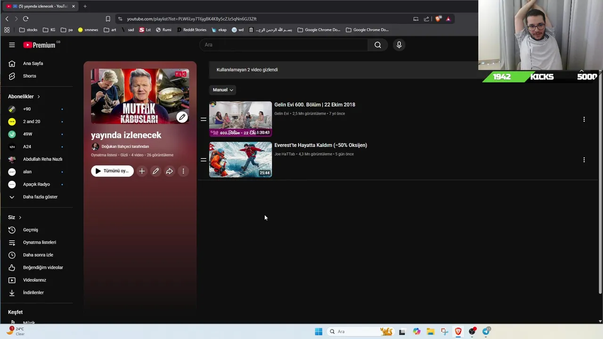Edit playlist cover with pencil overlay icon

[182, 117]
